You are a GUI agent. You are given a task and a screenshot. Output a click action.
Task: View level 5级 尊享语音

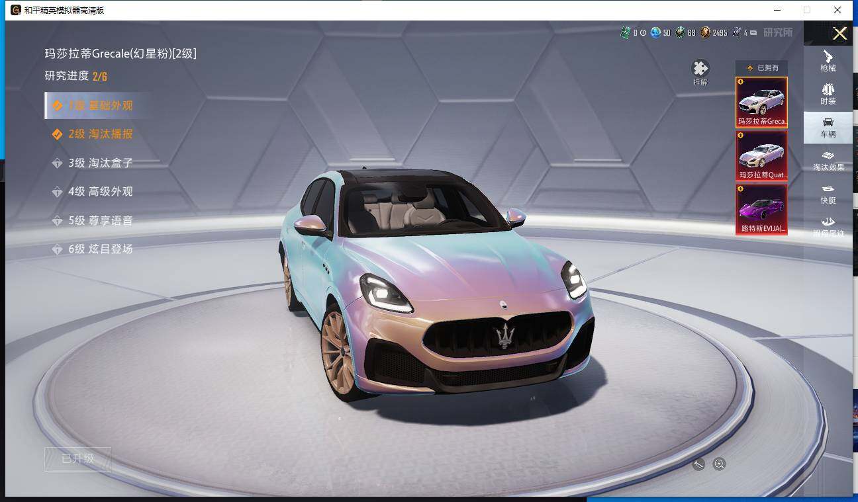click(x=93, y=220)
